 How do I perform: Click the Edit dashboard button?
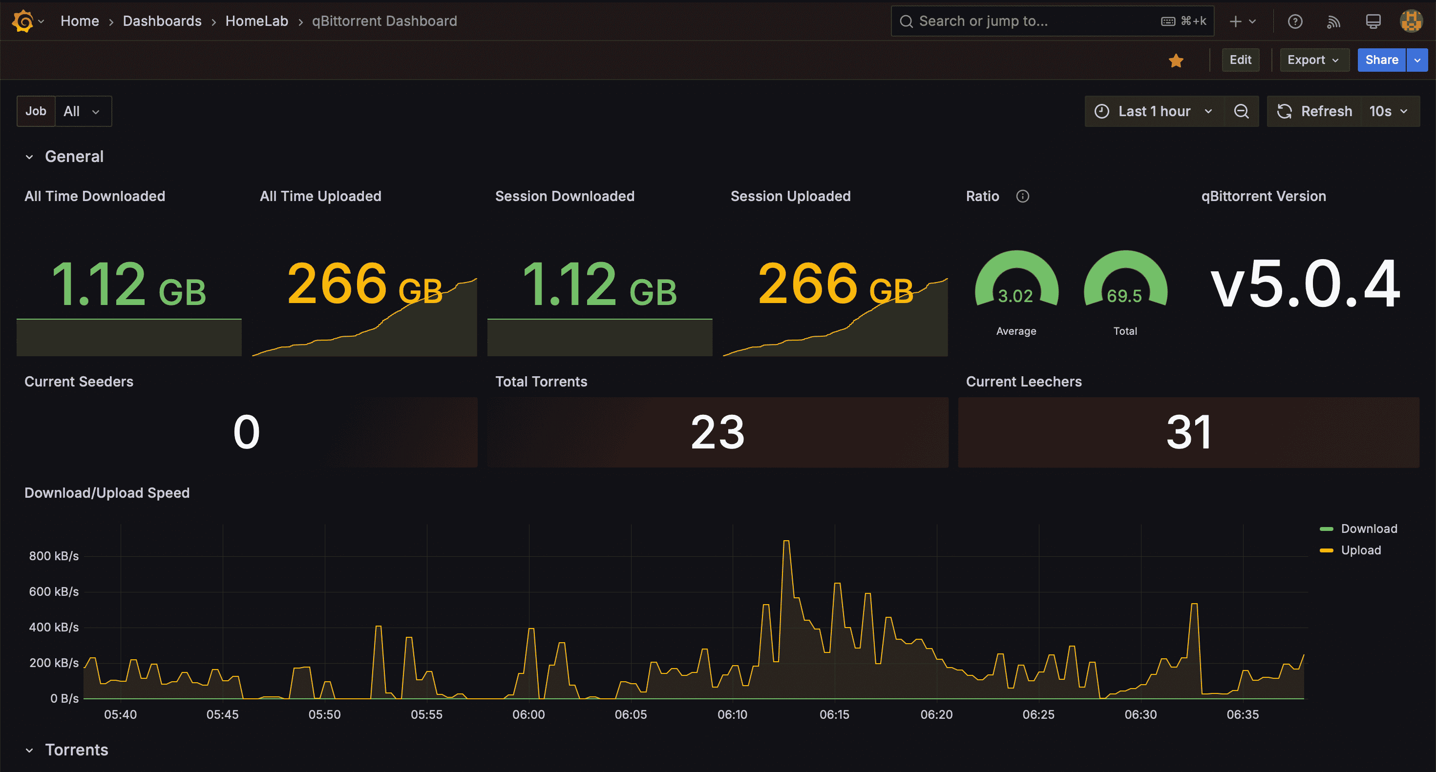point(1240,60)
